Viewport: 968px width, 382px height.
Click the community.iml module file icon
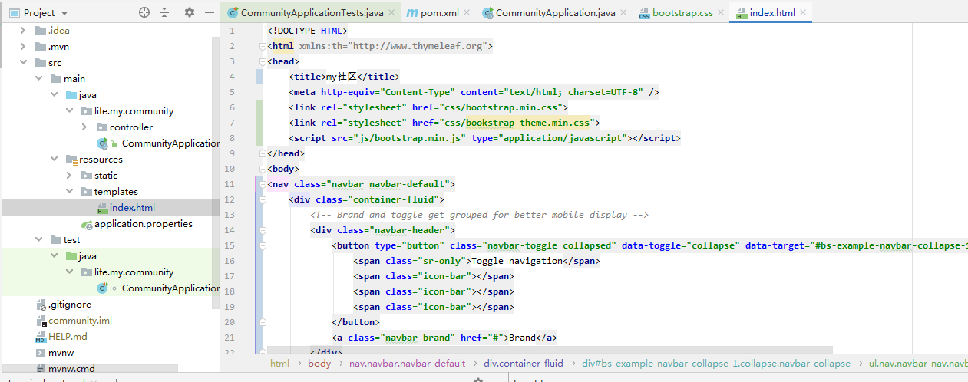pos(41,321)
